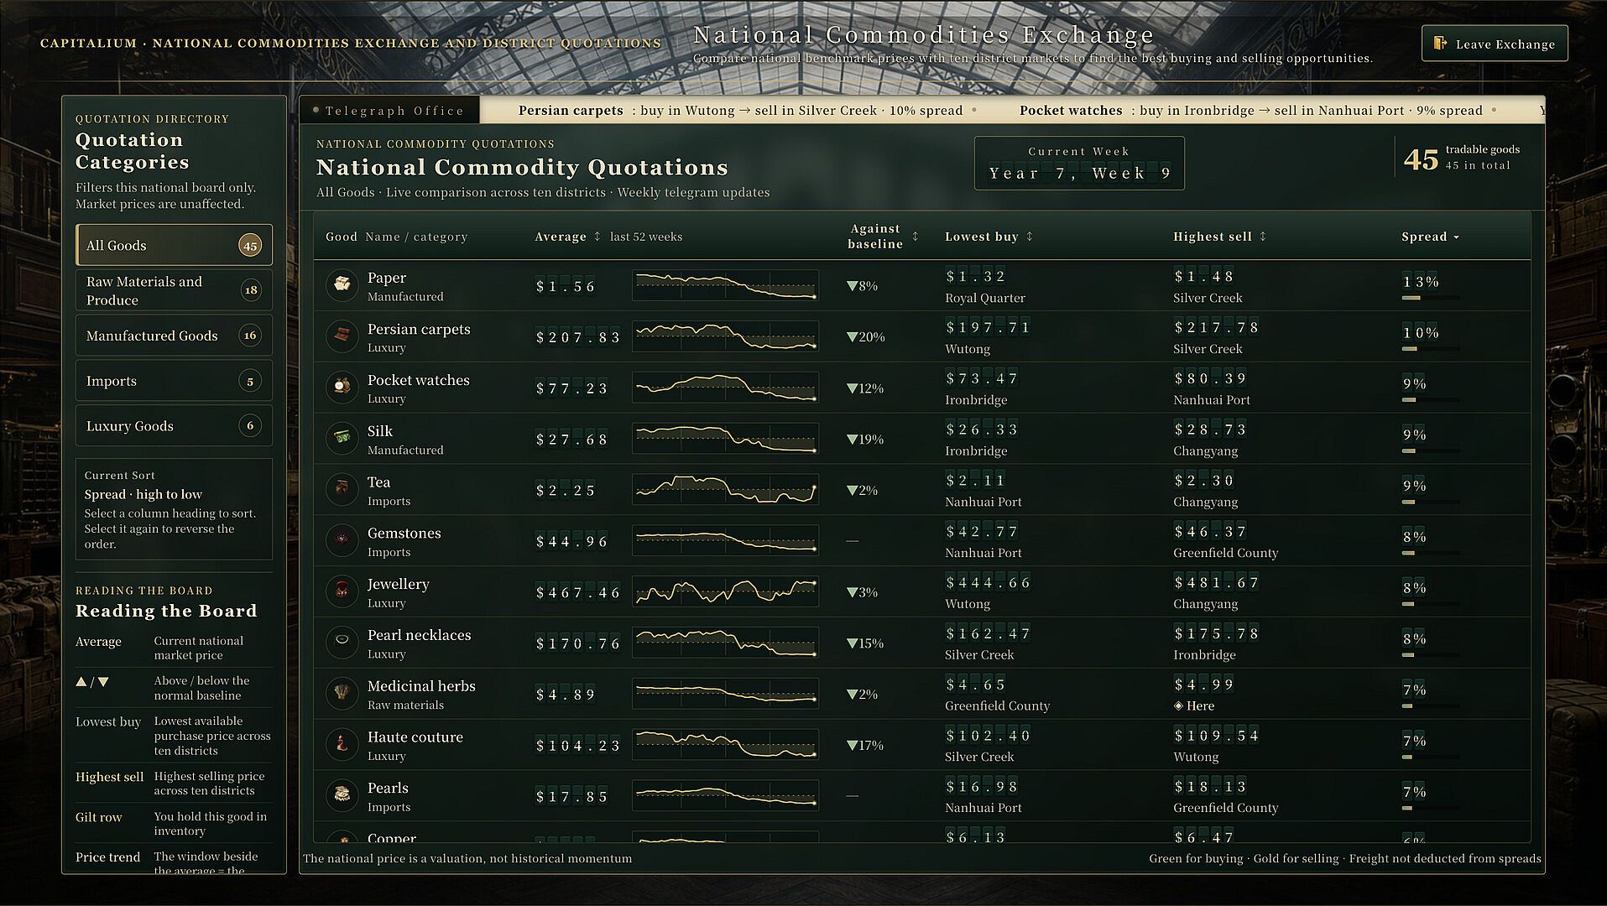
Task: Click Medicinal herbs lowest buy Greenfield County
Action: 997,706
